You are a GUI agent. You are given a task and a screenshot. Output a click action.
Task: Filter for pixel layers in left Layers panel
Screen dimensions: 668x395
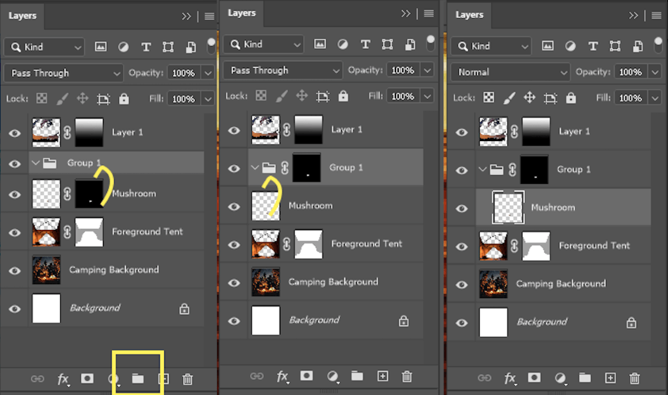pos(101,47)
